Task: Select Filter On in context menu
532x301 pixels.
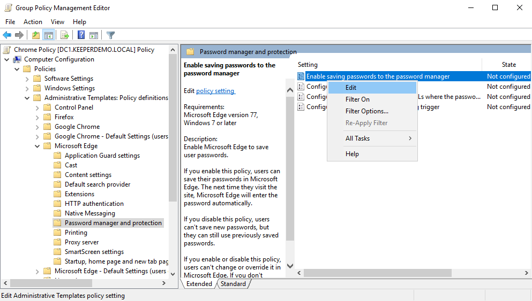Action: click(357, 99)
